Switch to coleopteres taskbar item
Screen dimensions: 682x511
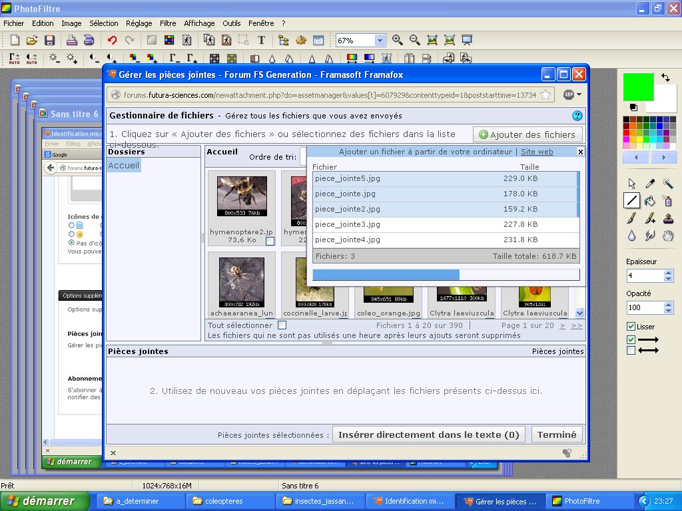click(230, 501)
